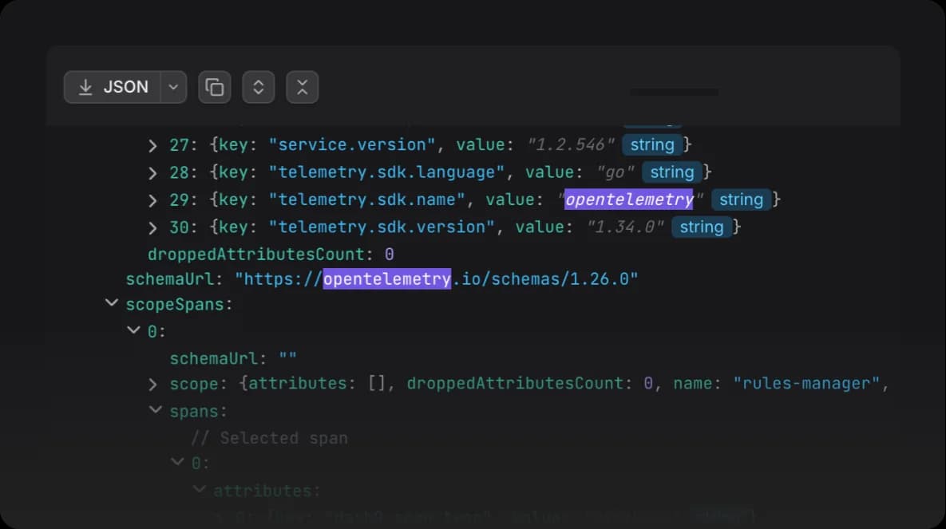
Task: Expand the scope object row
Action: coord(152,385)
